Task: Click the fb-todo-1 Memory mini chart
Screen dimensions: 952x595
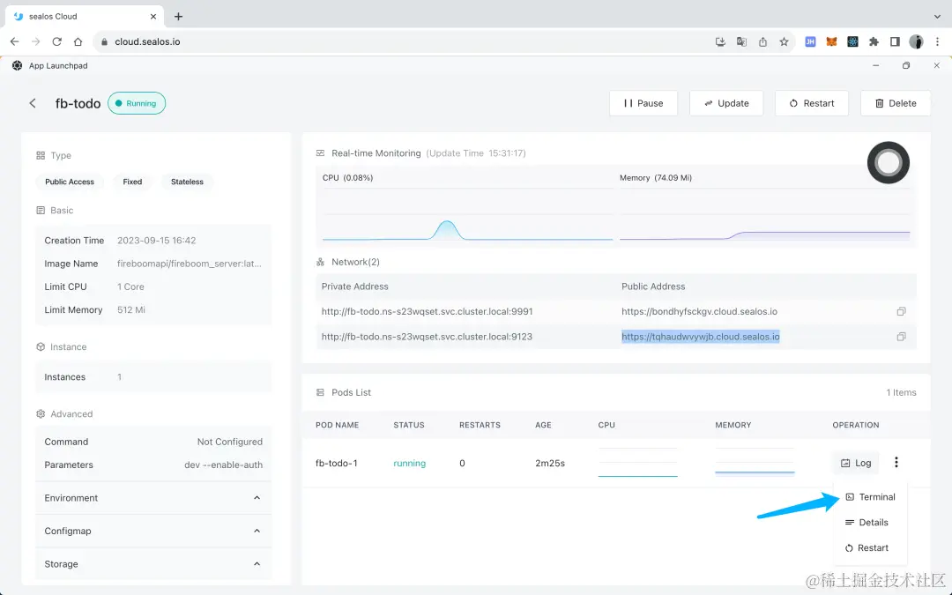Action: coord(755,461)
